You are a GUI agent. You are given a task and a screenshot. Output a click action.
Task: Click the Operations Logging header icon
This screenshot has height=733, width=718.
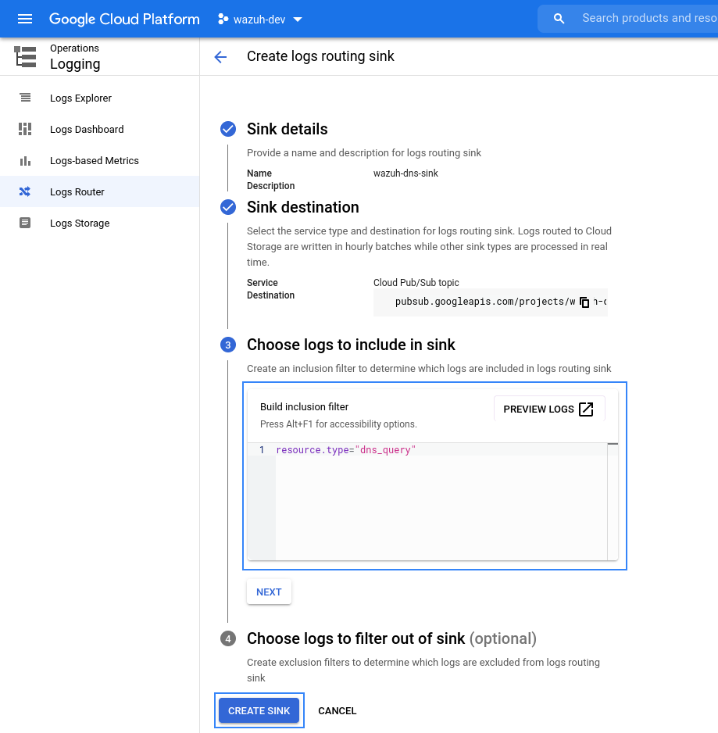(x=25, y=56)
